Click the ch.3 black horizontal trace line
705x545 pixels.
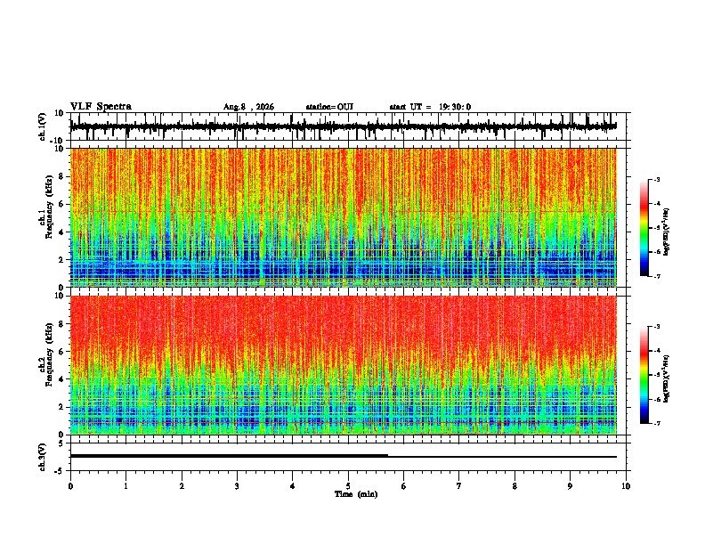(344, 456)
